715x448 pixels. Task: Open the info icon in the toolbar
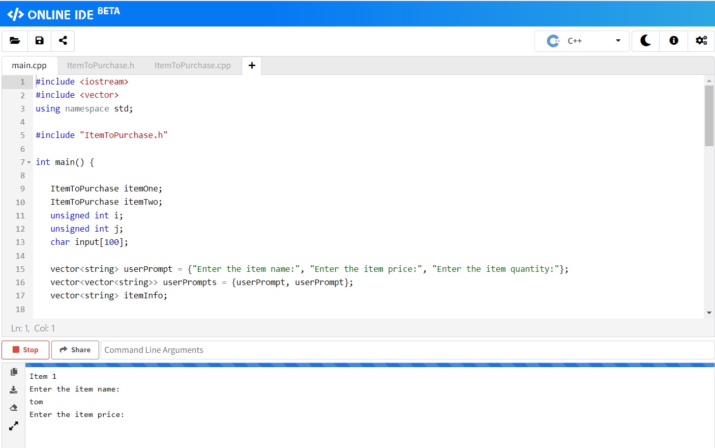click(x=674, y=41)
